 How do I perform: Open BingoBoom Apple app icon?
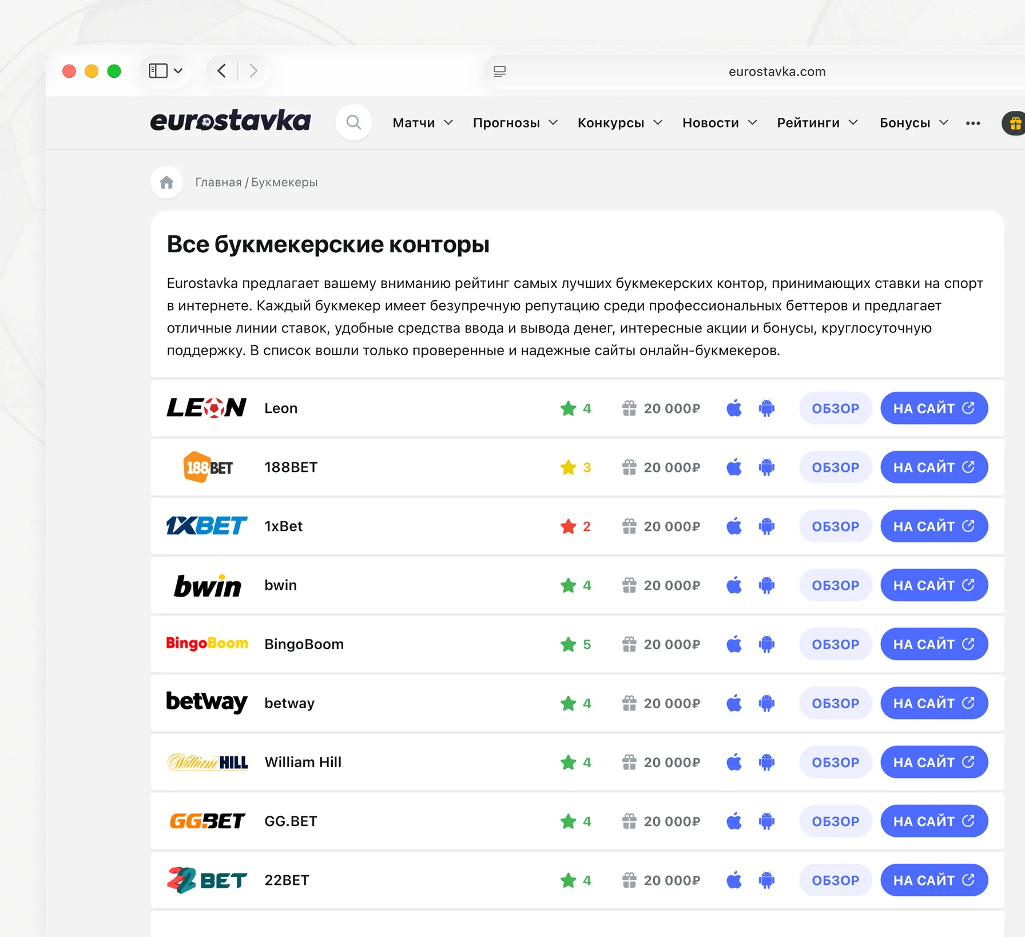[734, 644]
